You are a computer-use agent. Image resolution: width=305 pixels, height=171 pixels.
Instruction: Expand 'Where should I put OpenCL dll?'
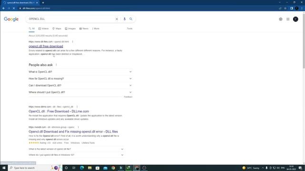point(80,92)
